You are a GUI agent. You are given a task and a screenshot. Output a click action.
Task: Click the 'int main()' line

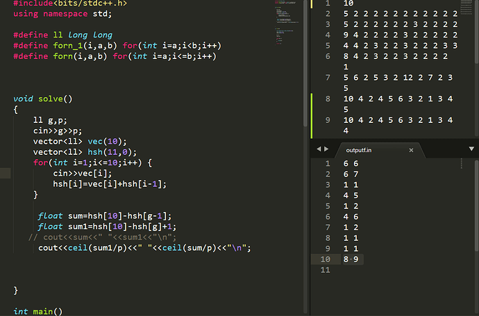point(38,311)
